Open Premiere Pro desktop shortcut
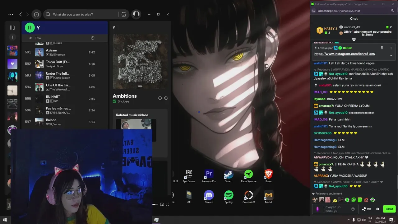 pos(209,176)
